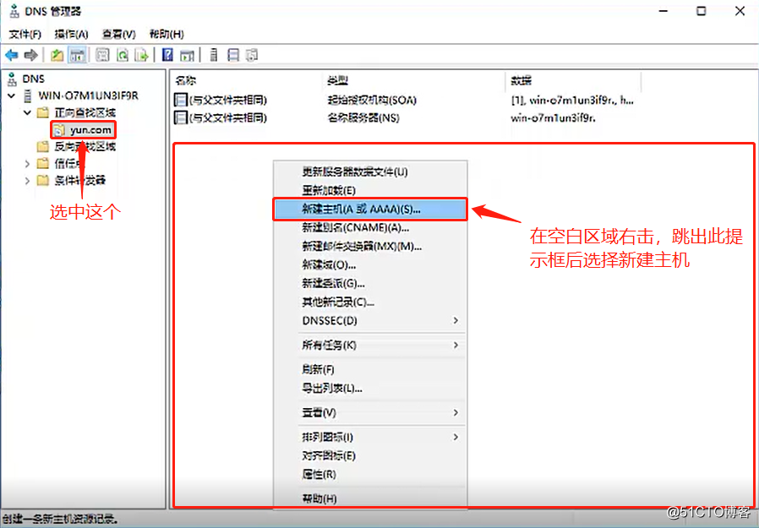Minimize the DNS Manager window

[663, 11]
